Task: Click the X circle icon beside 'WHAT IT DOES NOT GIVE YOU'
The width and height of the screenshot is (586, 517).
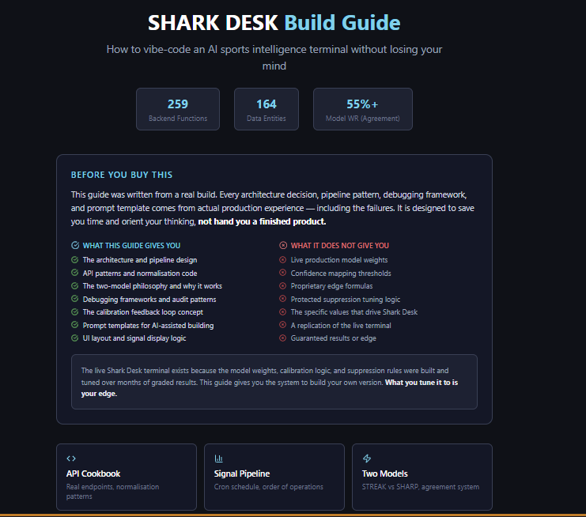Action: pyautogui.click(x=283, y=245)
